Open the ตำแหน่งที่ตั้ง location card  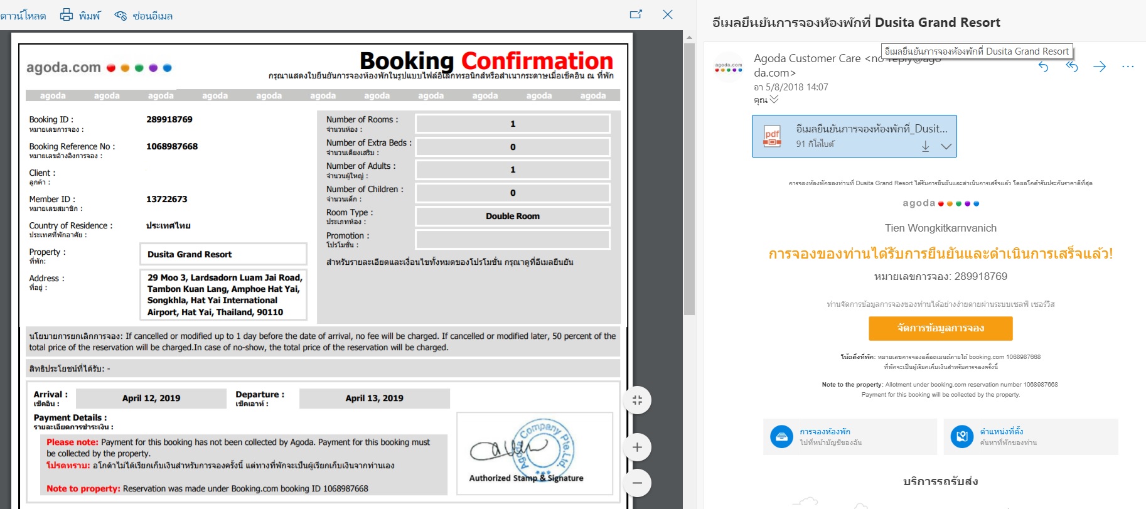[x=1031, y=436]
